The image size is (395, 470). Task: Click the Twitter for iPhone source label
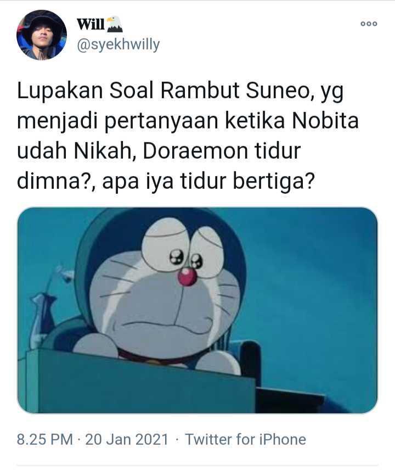click(245, 439)
